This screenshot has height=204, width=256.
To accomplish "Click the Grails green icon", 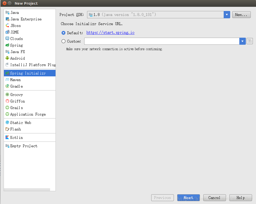I will coord(7,108).
